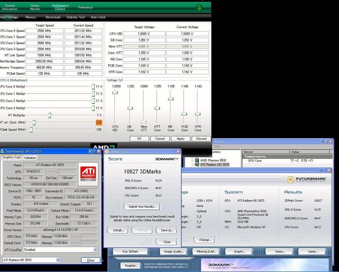Expand the ATI CrossFire dropdown
The image size is (339, 272).
coord(95,250)
